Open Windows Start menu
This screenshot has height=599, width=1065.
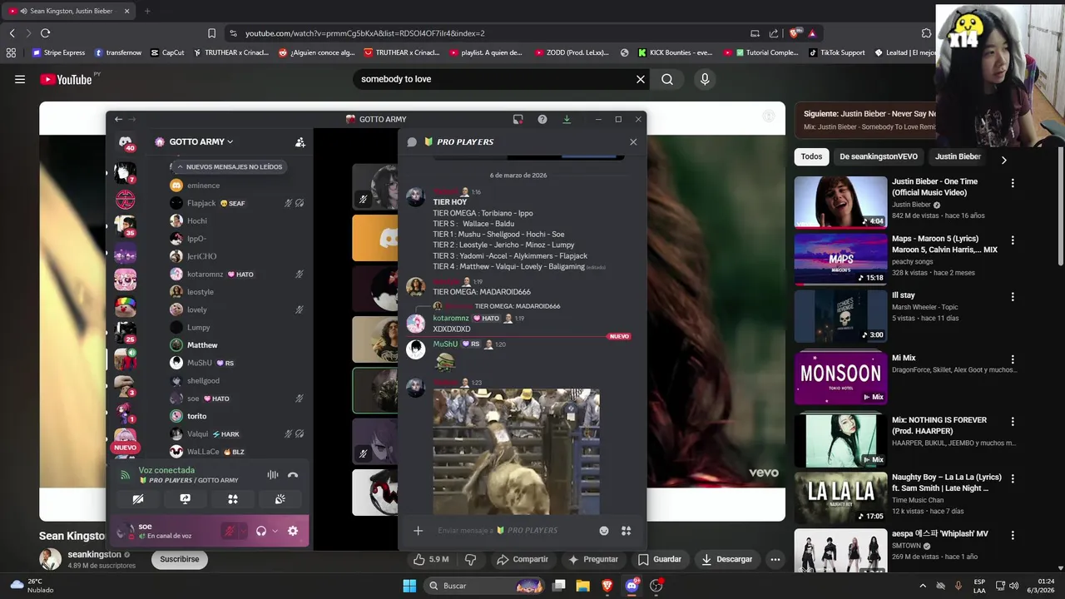pos(409,586)
